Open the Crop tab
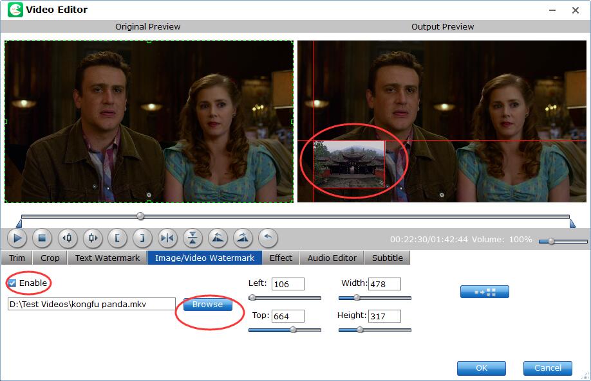Image resolution: width=591 pixels, height=381 pixels. point(50,258)
